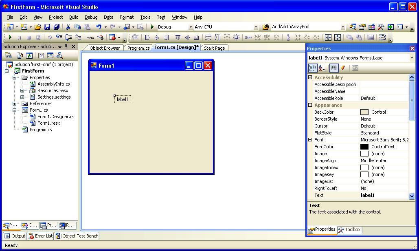Open the Error List tab

40,236
